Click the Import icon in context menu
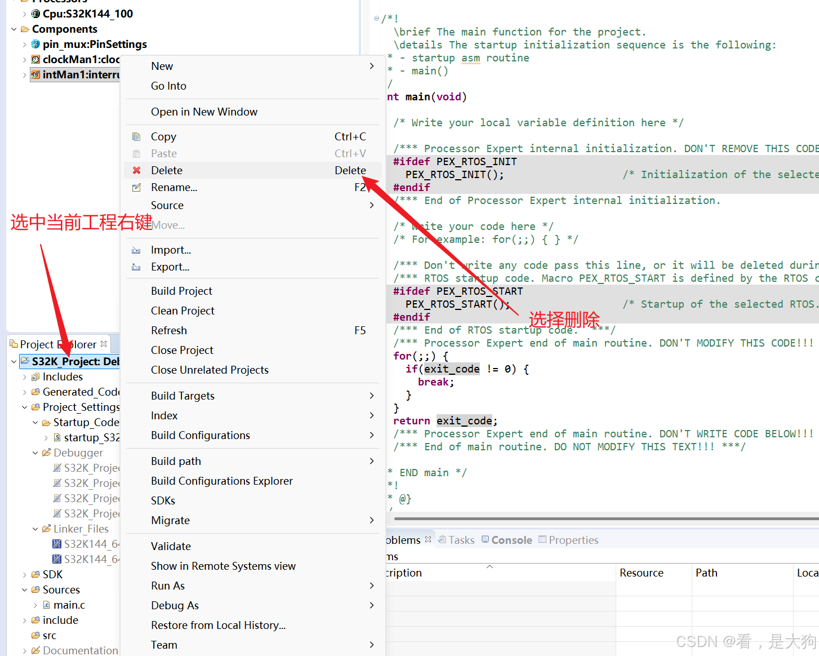This screenshot has width=819, height=656. pos(136,250)
